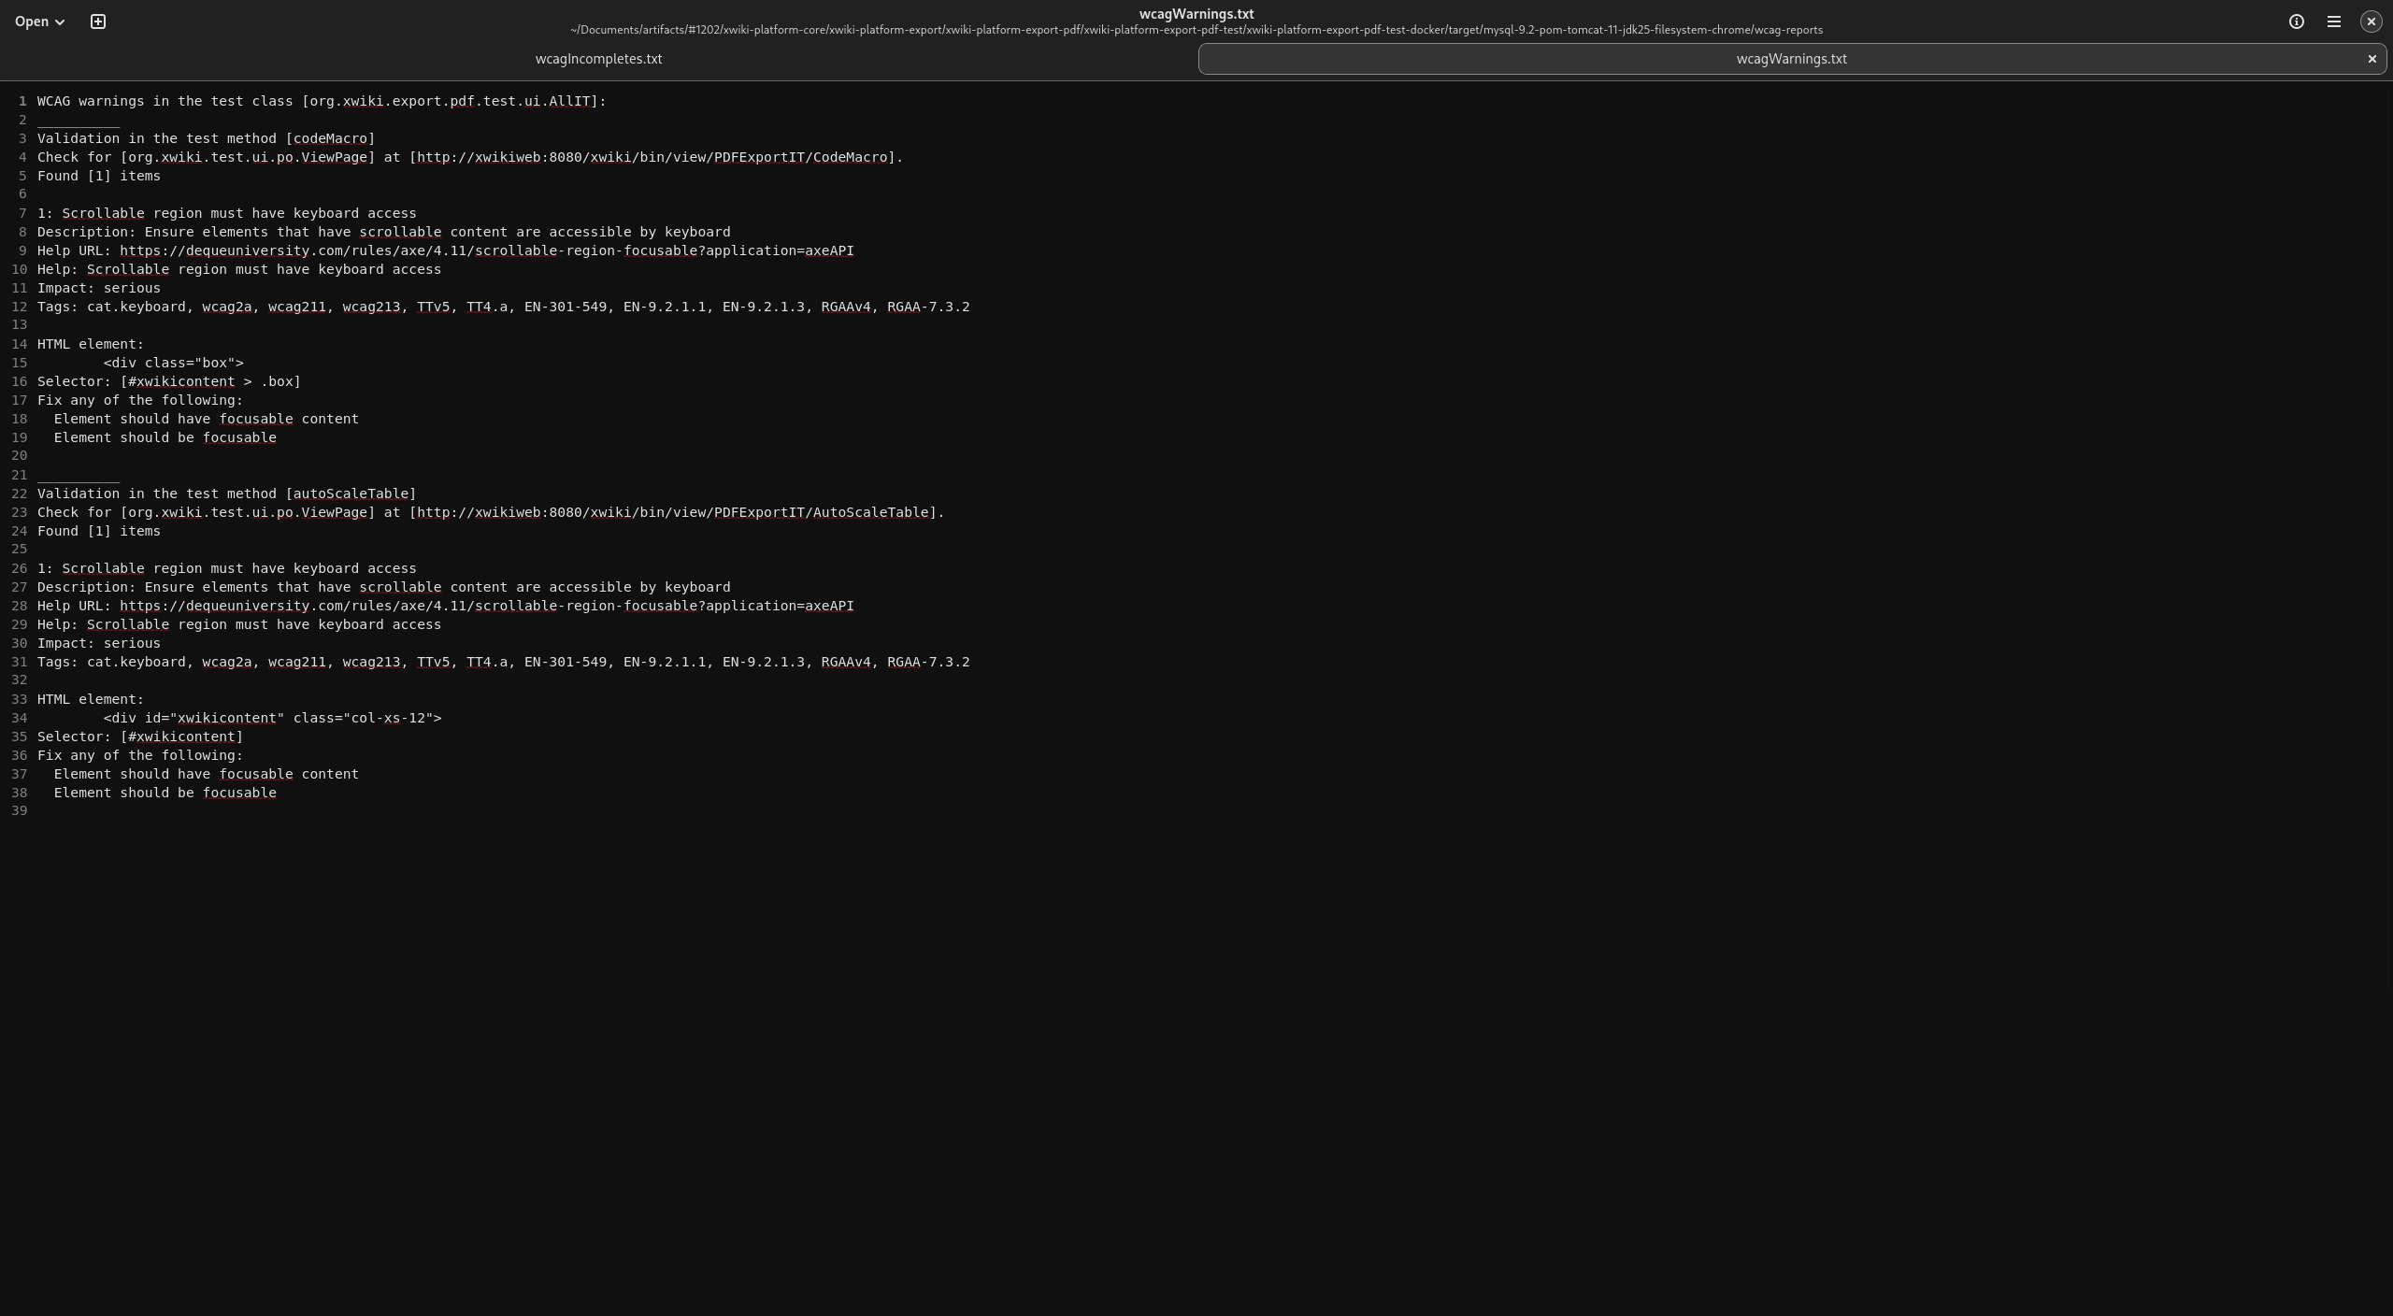Click the first line mentioning AllIT class

coord(322,101)
